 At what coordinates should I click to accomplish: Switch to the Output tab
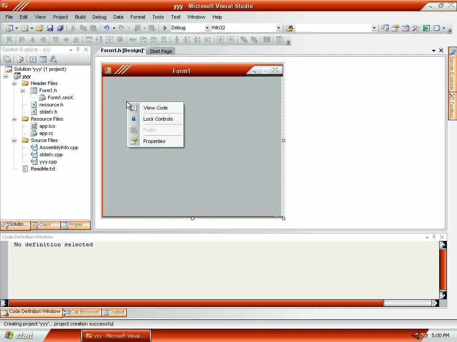(114, 312)
